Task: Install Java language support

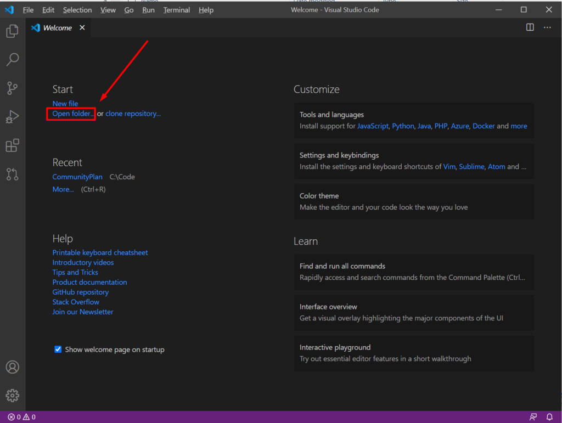Action: click(x=424, y=126)
